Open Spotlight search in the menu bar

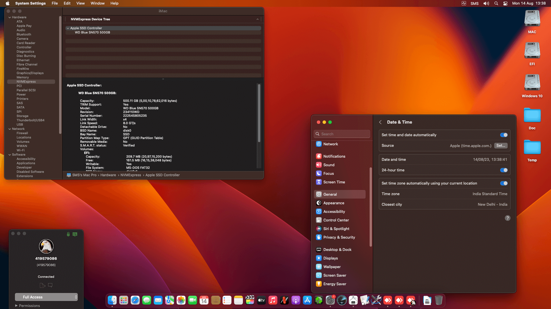(x=496, y=3)
